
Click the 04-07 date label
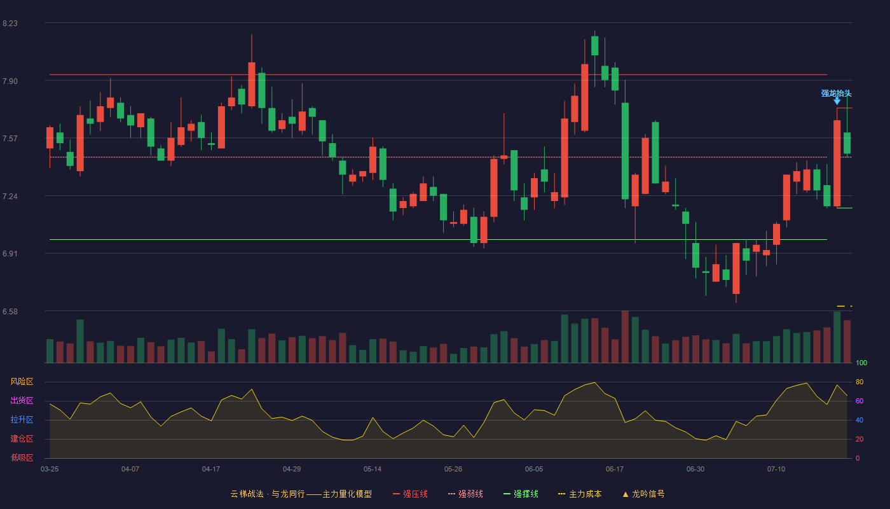[x=130, y=469]
